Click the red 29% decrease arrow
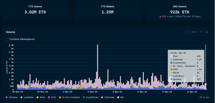215x103 pixels. [x=160, y=17]
